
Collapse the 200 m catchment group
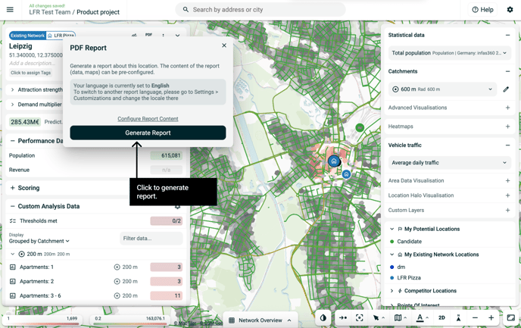tap(12, 254)
